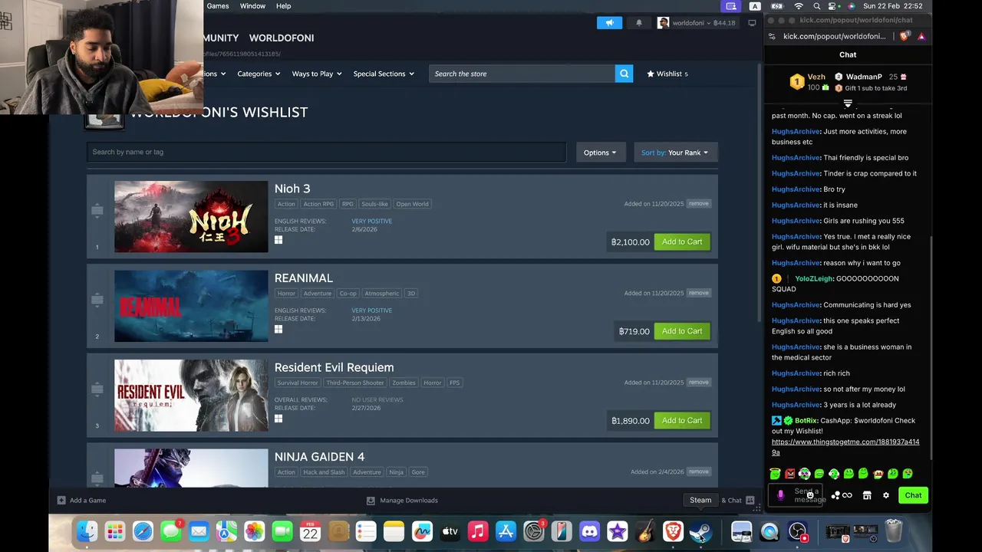Open Friends & Chat in Steam
The image size is (982, 552).
(739, 500)
